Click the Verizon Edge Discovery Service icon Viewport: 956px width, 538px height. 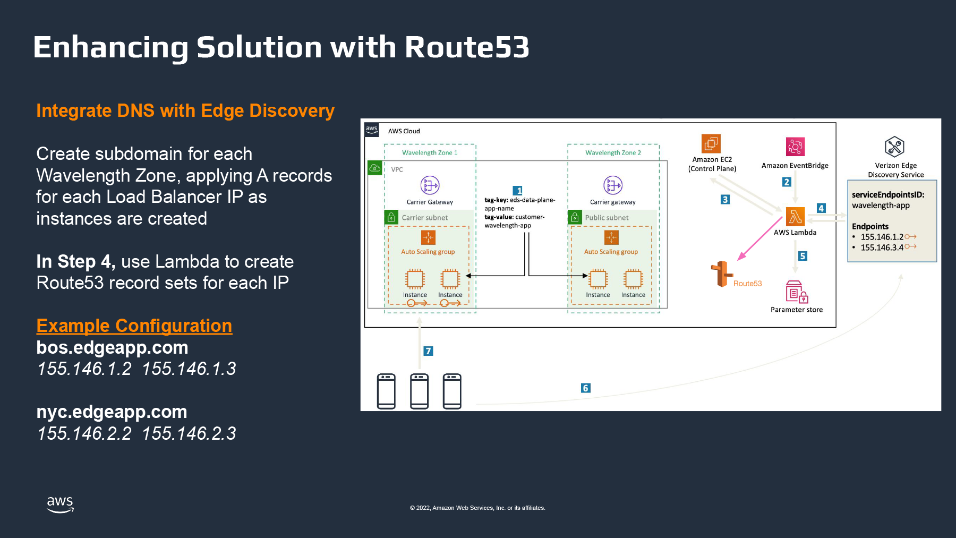point(894,147)
